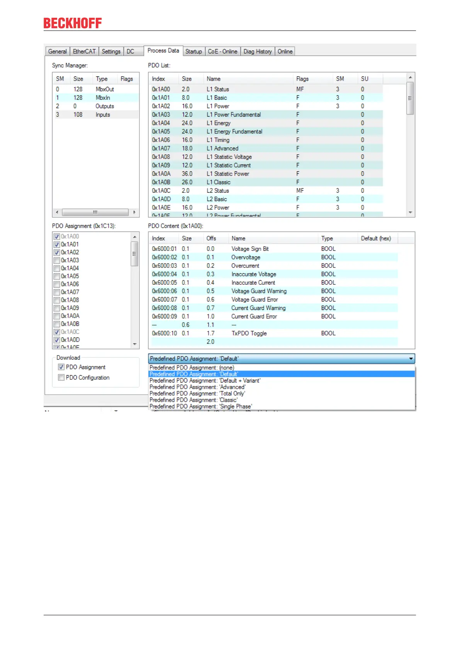Screen dimensions: 460x650
Task: Open the Diag History tab
Action: tap(258, 51)
